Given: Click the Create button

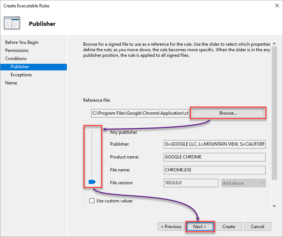Looking at the screenshot, I should 229,227.
